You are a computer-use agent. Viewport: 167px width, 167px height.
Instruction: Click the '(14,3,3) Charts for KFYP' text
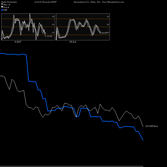point(45,2)
